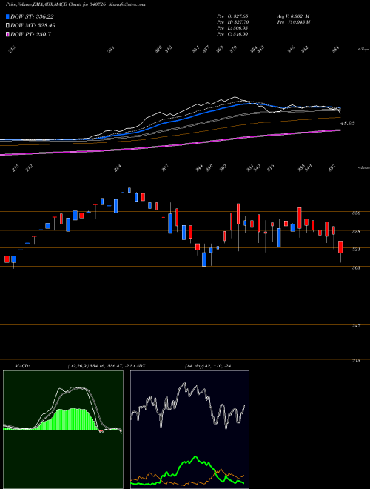Click the Avg V: 0.002 M value
370x489 pixels.
[293, 16]
